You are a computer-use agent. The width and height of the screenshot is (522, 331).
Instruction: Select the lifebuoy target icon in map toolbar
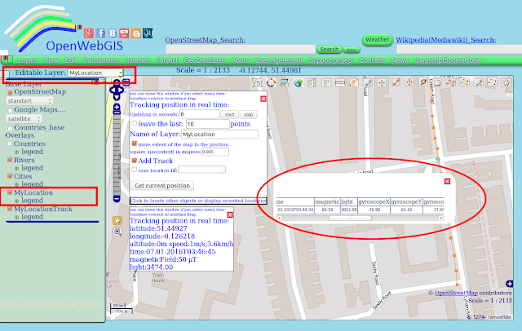pyautogui.click(x=271, y=82)
